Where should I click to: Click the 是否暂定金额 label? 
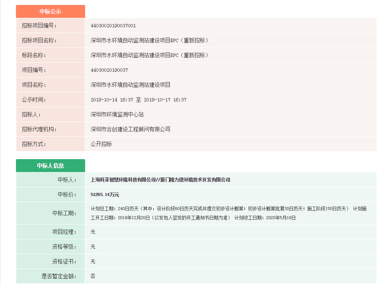point(59,276)
